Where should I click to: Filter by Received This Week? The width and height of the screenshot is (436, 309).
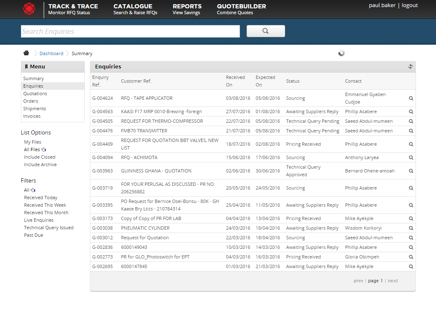pyautogui.click(x=45, y=205)
